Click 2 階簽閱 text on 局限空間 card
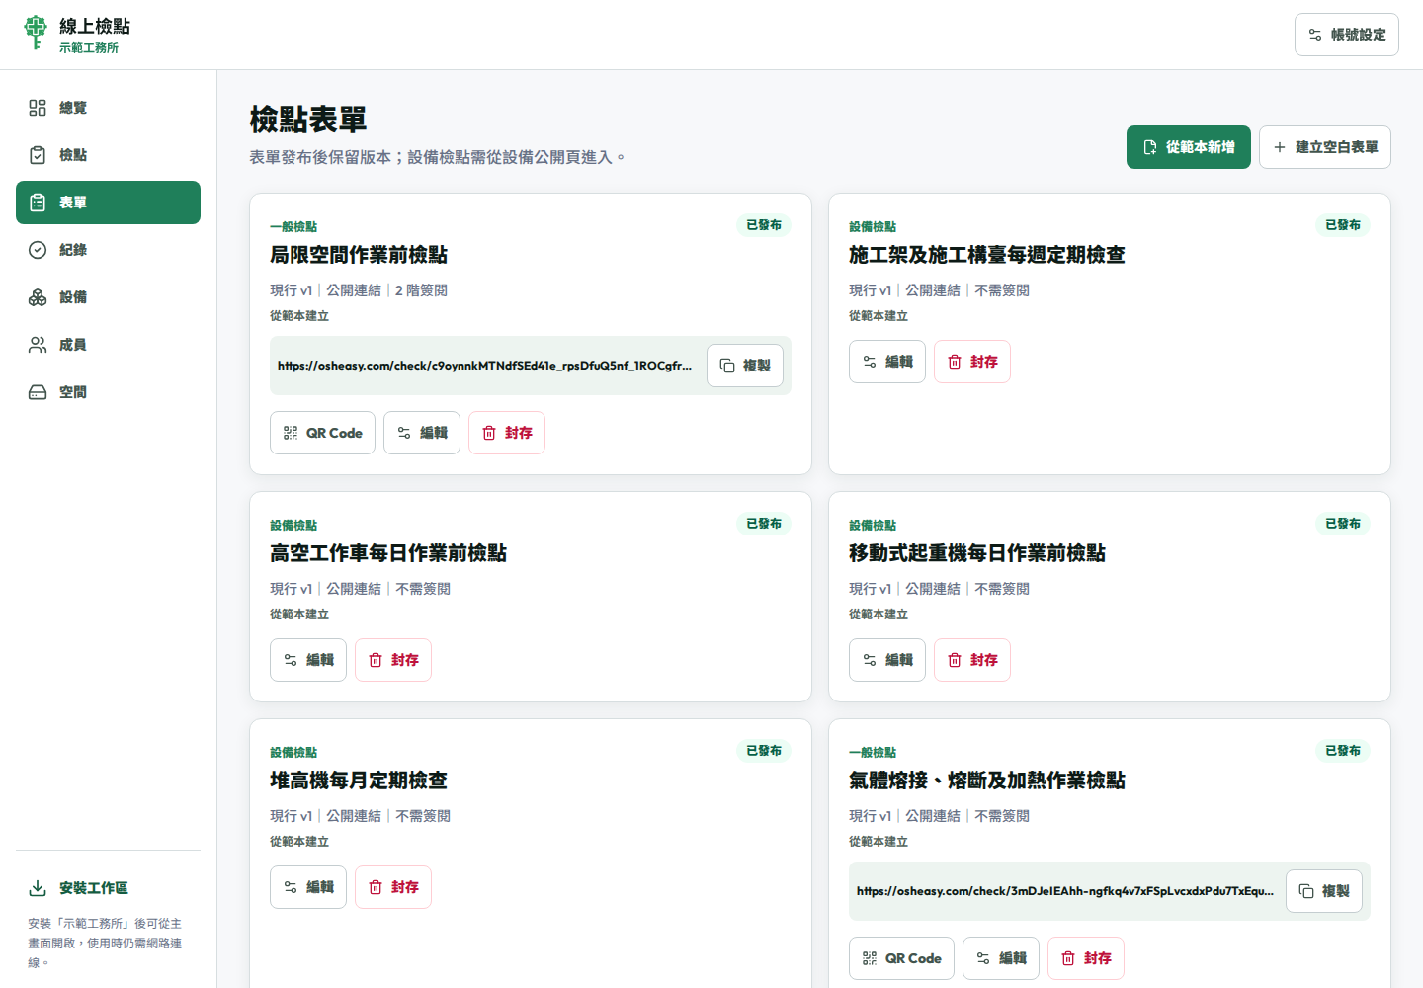The image size is (1423, 988). [421, 290]
